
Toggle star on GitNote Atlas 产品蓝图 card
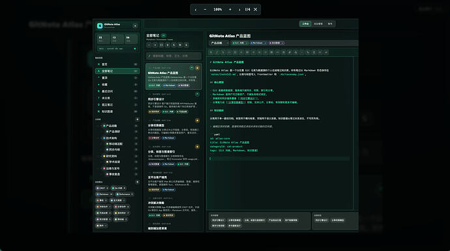[198, 68]
